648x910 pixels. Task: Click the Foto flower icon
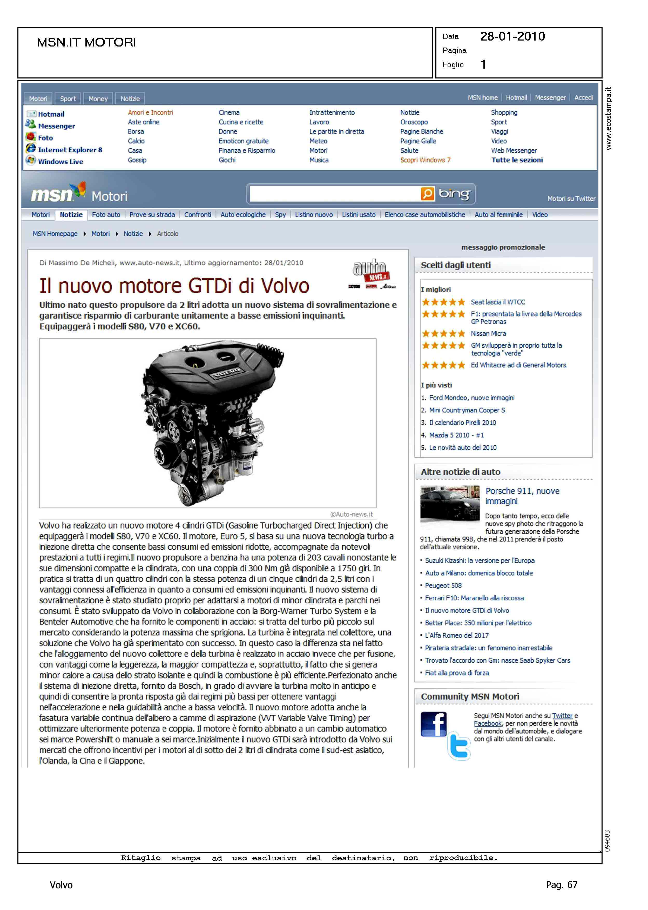tap(31, 137)
